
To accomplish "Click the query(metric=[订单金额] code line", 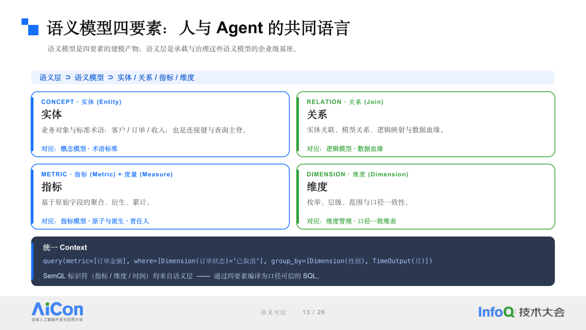I will point(238,261).
